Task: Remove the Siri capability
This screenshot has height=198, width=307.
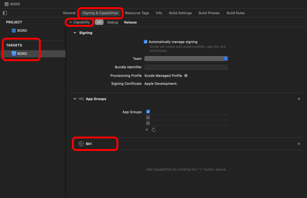Action: 299,144
